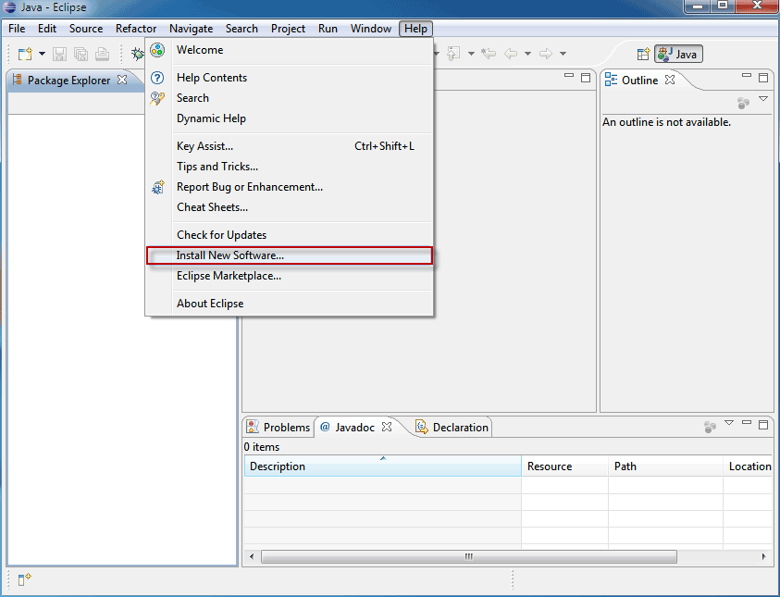Maximize the bottom Problems panel
The image size is (780, 597).
click(763, 424)
